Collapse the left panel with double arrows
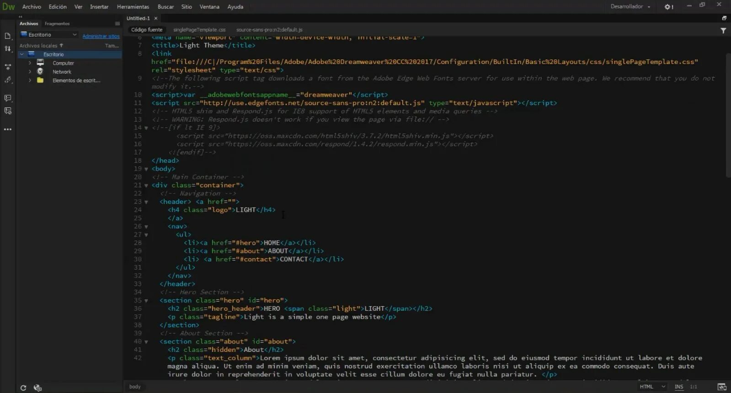Viewport: 731px width, 393px height. point(20,17)
